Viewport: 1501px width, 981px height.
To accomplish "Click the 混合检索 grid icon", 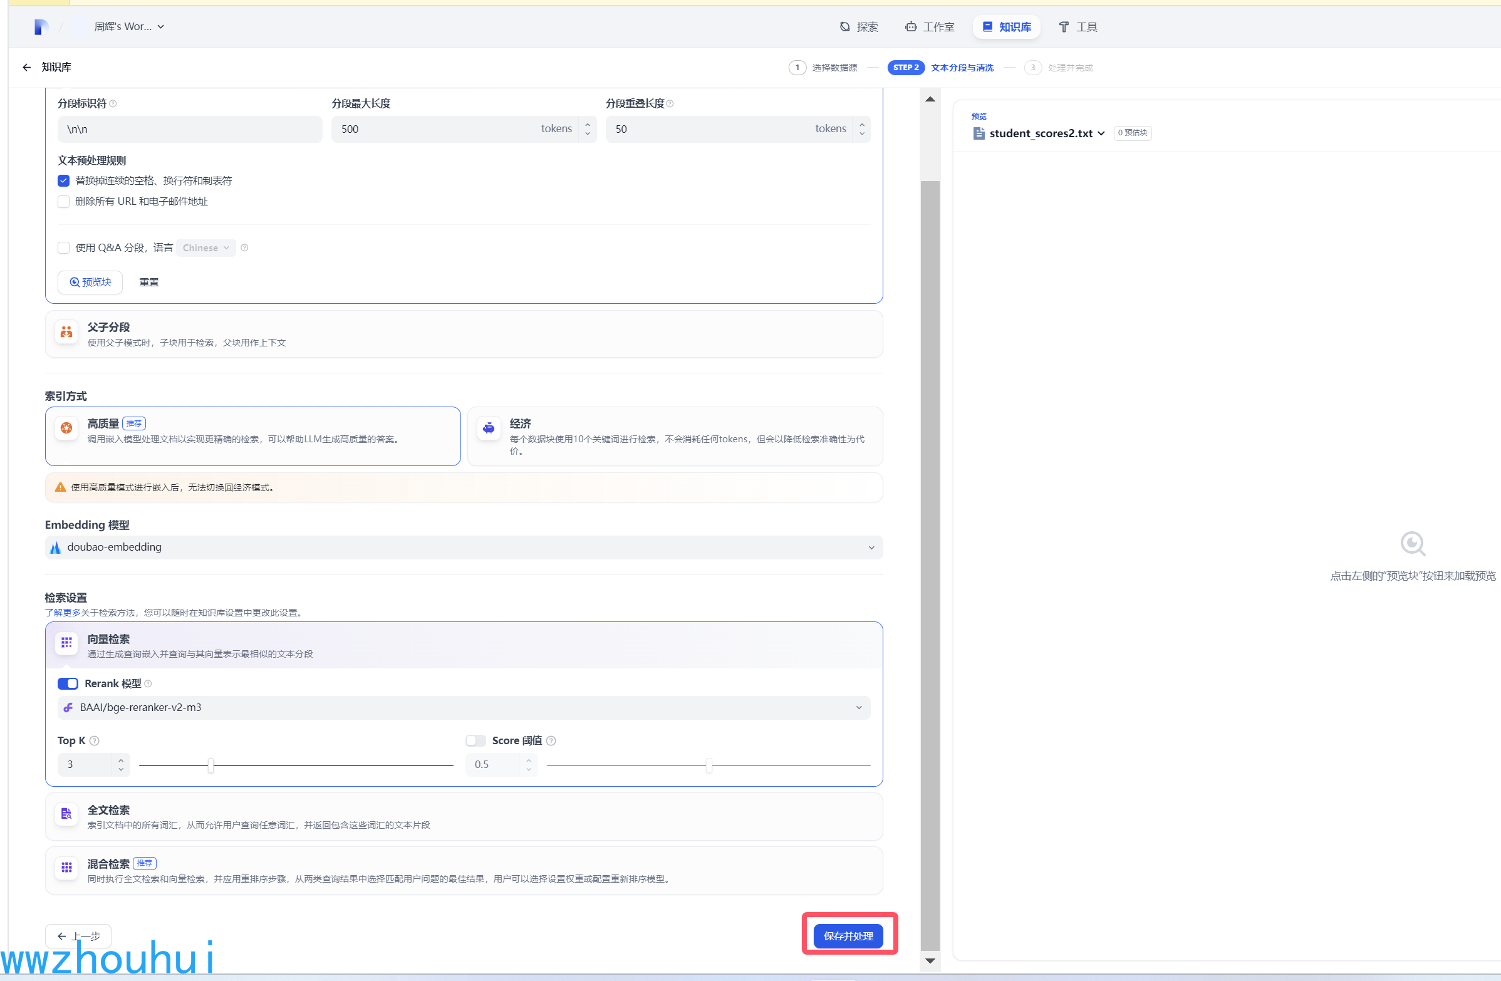I will (66, 868).
